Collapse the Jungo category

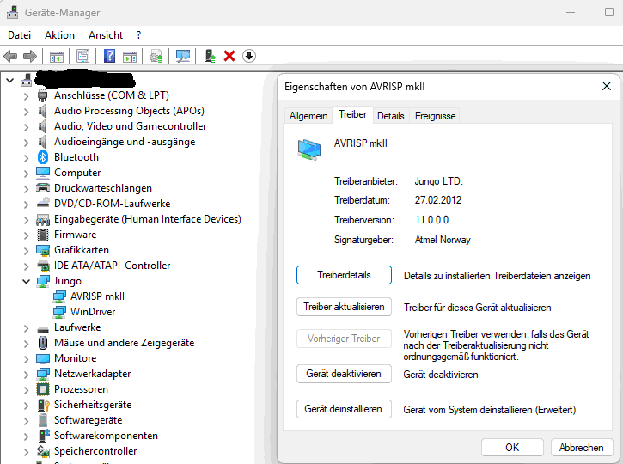26,281
